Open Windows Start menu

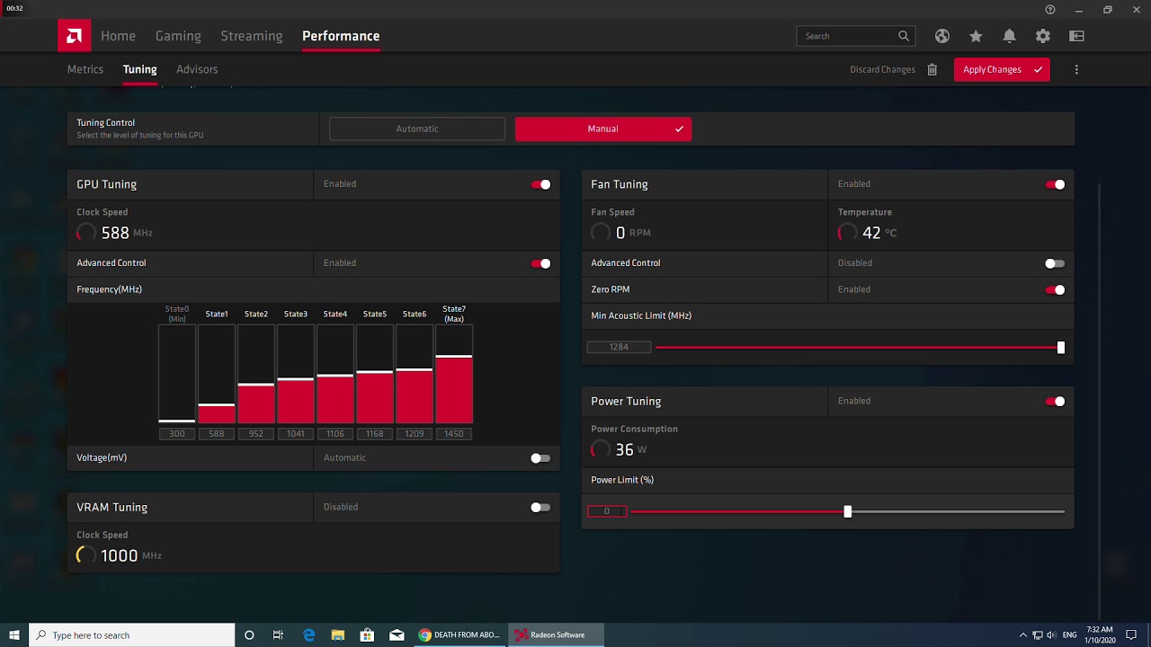tap(14, 635)
